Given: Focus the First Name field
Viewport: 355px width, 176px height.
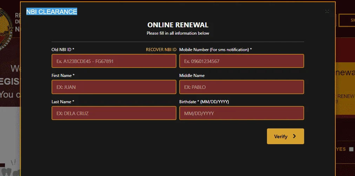Looking at the screenshot, I should pos(114,87).
